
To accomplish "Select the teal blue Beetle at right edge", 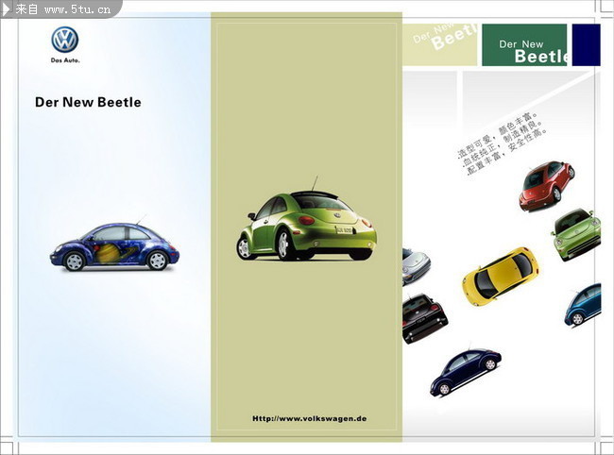I will pos(583,304).
